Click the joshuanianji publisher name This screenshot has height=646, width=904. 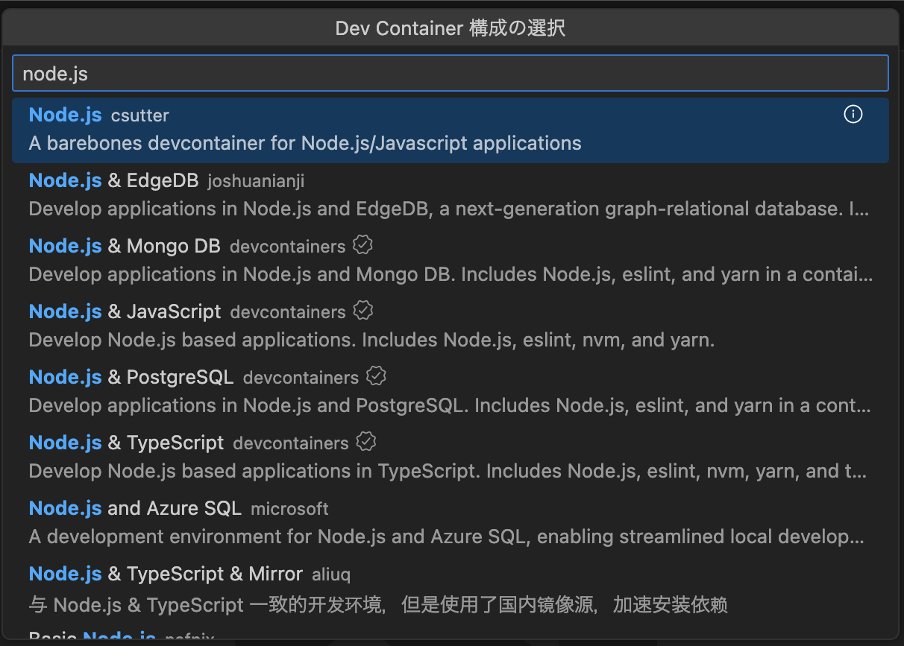(x=256, y=181)
